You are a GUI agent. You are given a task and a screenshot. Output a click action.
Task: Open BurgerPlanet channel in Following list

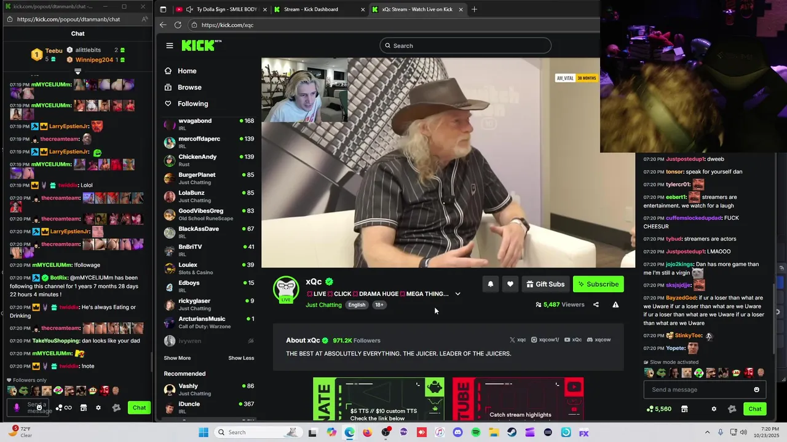pos(209,178)
